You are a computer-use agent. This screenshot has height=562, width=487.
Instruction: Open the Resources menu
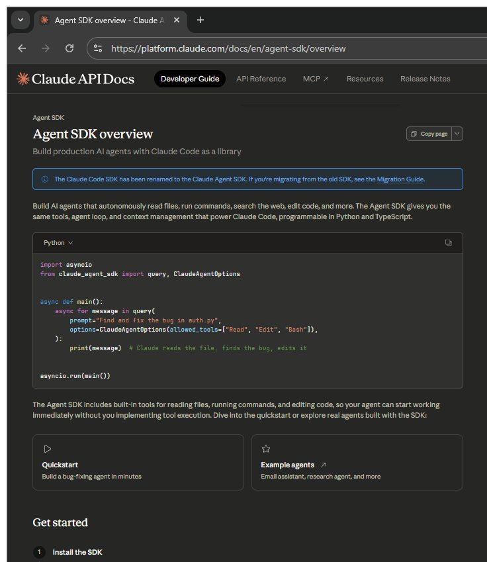(x=365, y=79)
